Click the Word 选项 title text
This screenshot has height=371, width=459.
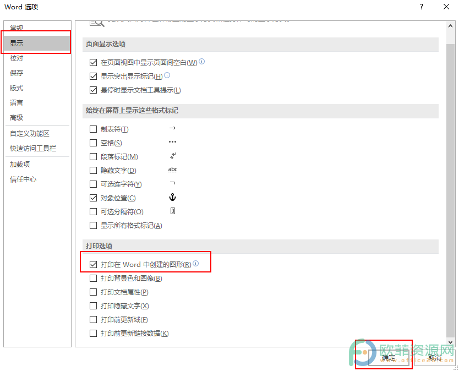pyautogui.click(x=21, y=7)
